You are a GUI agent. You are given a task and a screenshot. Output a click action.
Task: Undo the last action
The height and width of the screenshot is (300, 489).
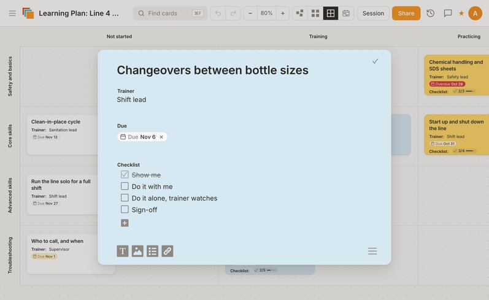(x=218, y=13)
